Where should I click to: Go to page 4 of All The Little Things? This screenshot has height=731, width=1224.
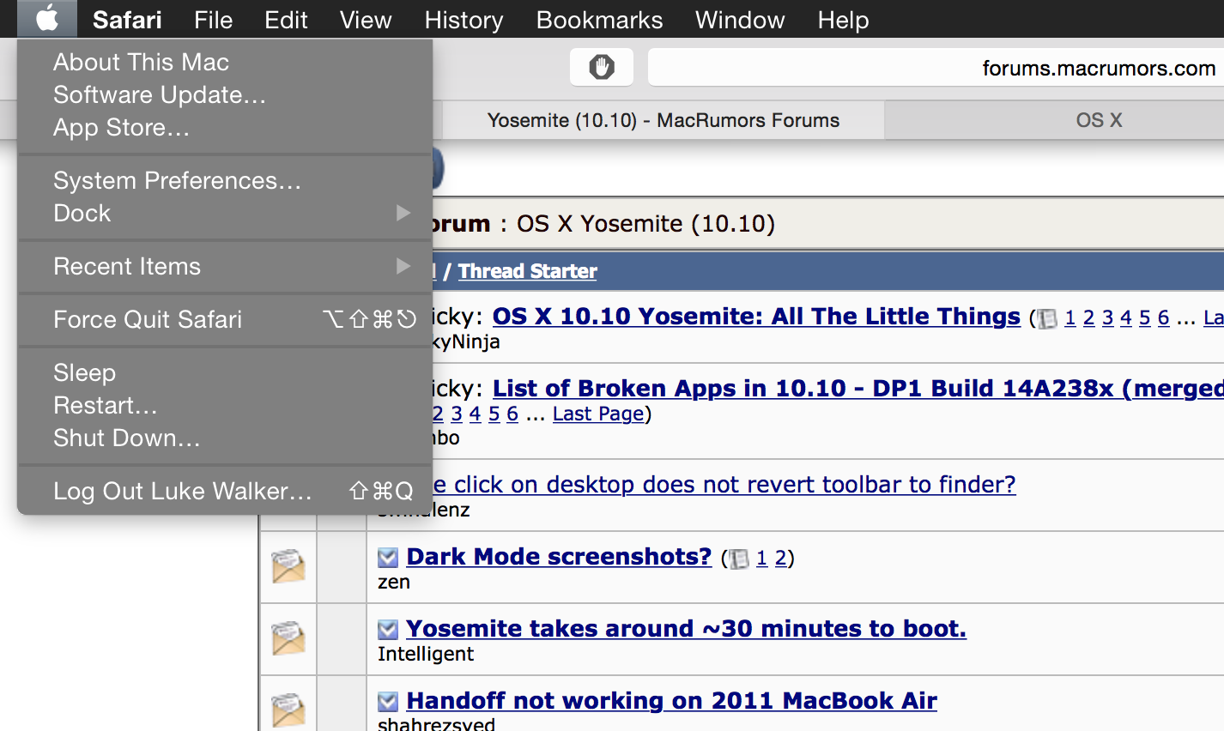[x=1126, y=318]
